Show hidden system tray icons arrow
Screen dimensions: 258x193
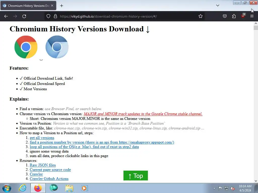(x=214, y=188)
